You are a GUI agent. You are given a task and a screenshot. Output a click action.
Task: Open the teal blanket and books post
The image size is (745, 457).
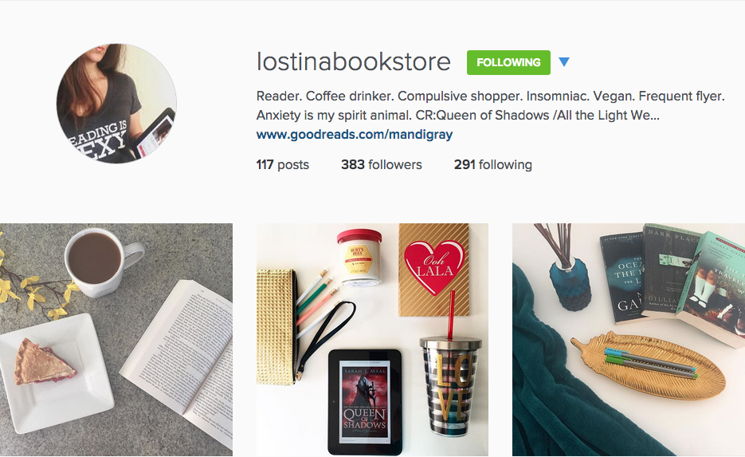[x=629, y=340]
